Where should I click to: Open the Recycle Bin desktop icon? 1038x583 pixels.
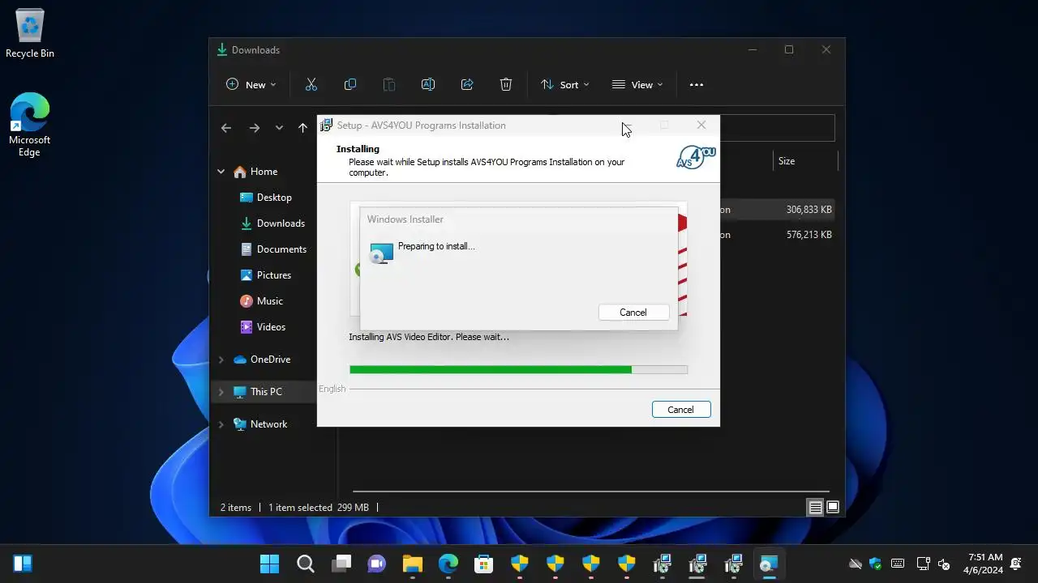click(x=30, y=34)
